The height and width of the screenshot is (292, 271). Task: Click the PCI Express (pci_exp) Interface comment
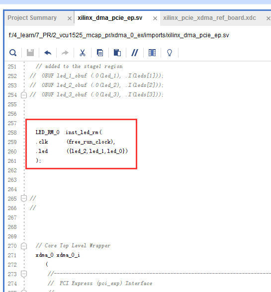tap(100, 284)
